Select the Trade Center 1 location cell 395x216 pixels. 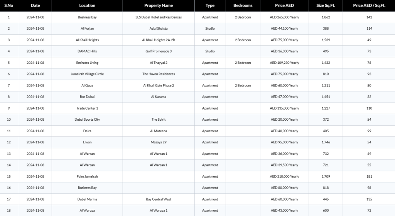[x=87, y=108]
